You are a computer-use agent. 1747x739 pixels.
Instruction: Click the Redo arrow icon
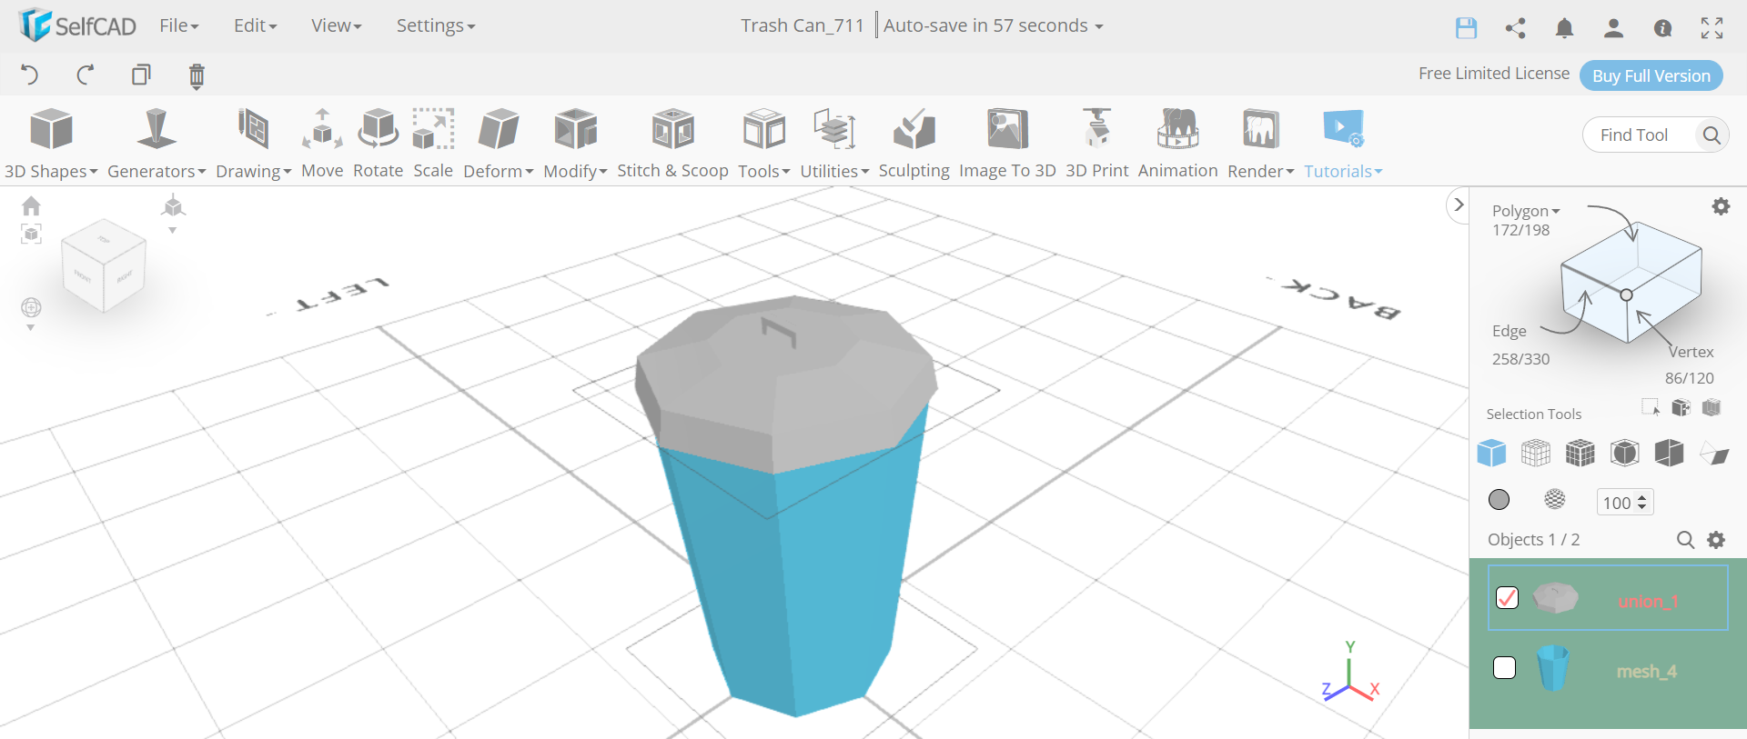(86, 75)
